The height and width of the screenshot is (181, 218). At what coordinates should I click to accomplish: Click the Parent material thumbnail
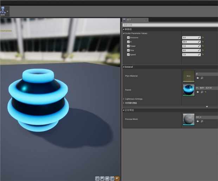pyautogui.click(x=188, y=90)
